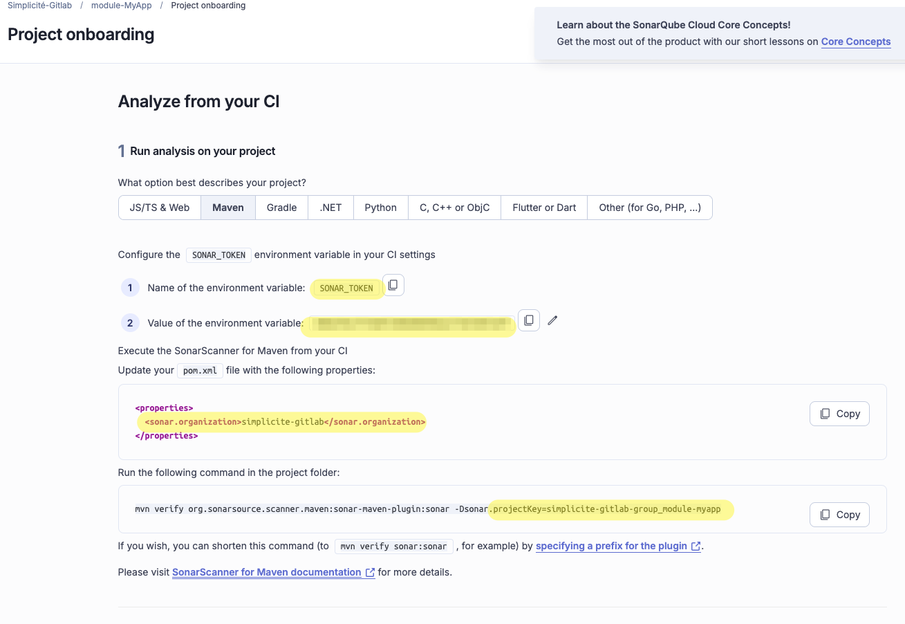
Task: Click Project onboarding in the breadcrumb
Action: pyautogui.click(x=208, y=6)
